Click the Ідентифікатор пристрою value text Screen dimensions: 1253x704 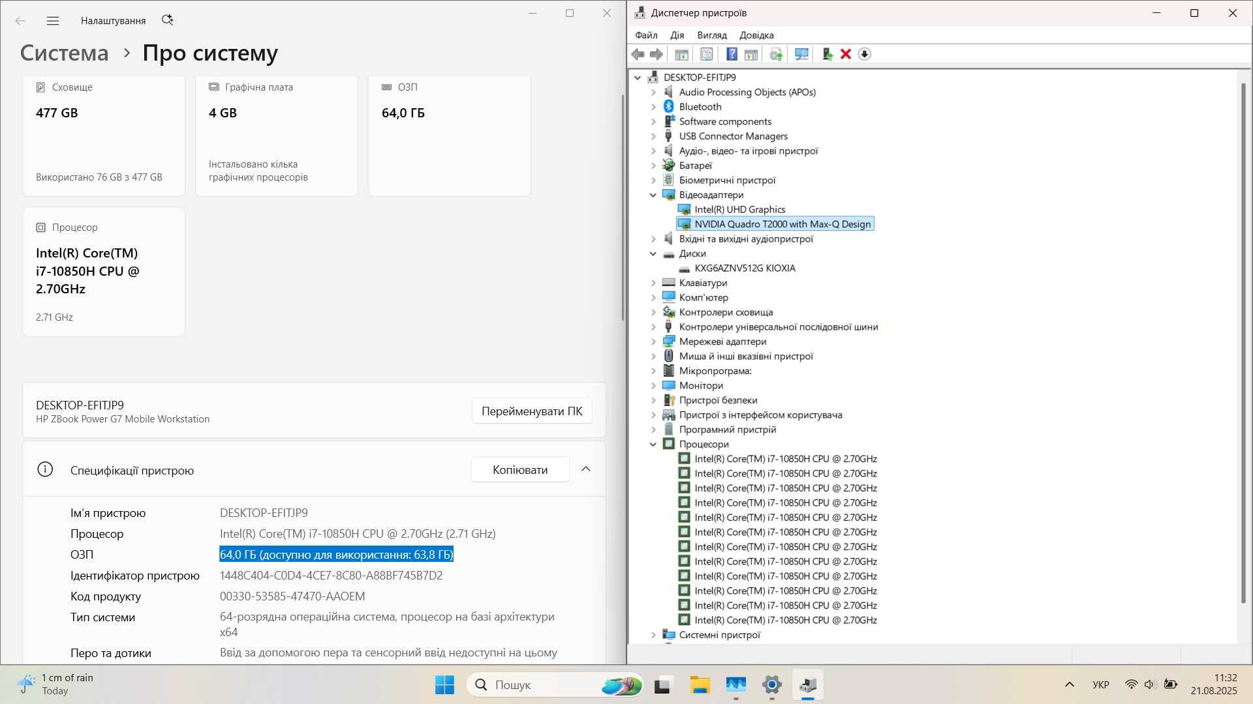click(x=331, y=576)
